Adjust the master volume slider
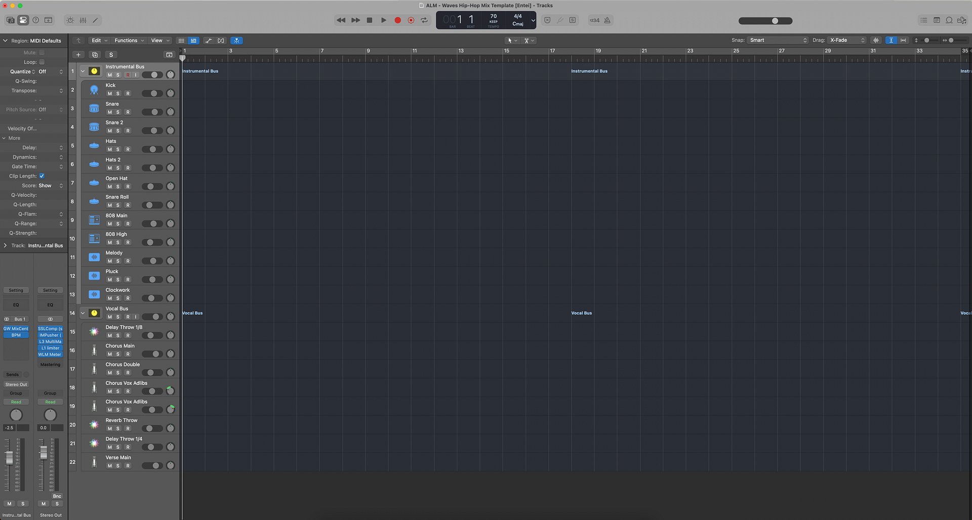Image resolution: width=972 pixels, height=520 pixels. click(765, 21)
